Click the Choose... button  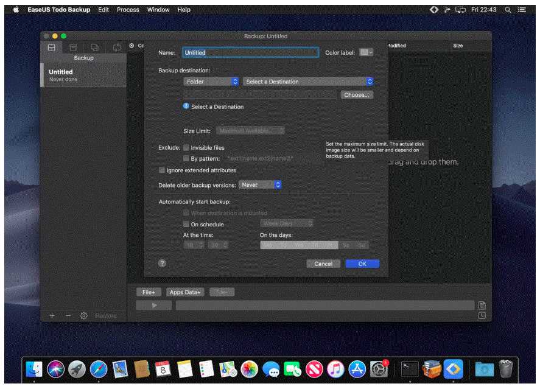(357, 95)
